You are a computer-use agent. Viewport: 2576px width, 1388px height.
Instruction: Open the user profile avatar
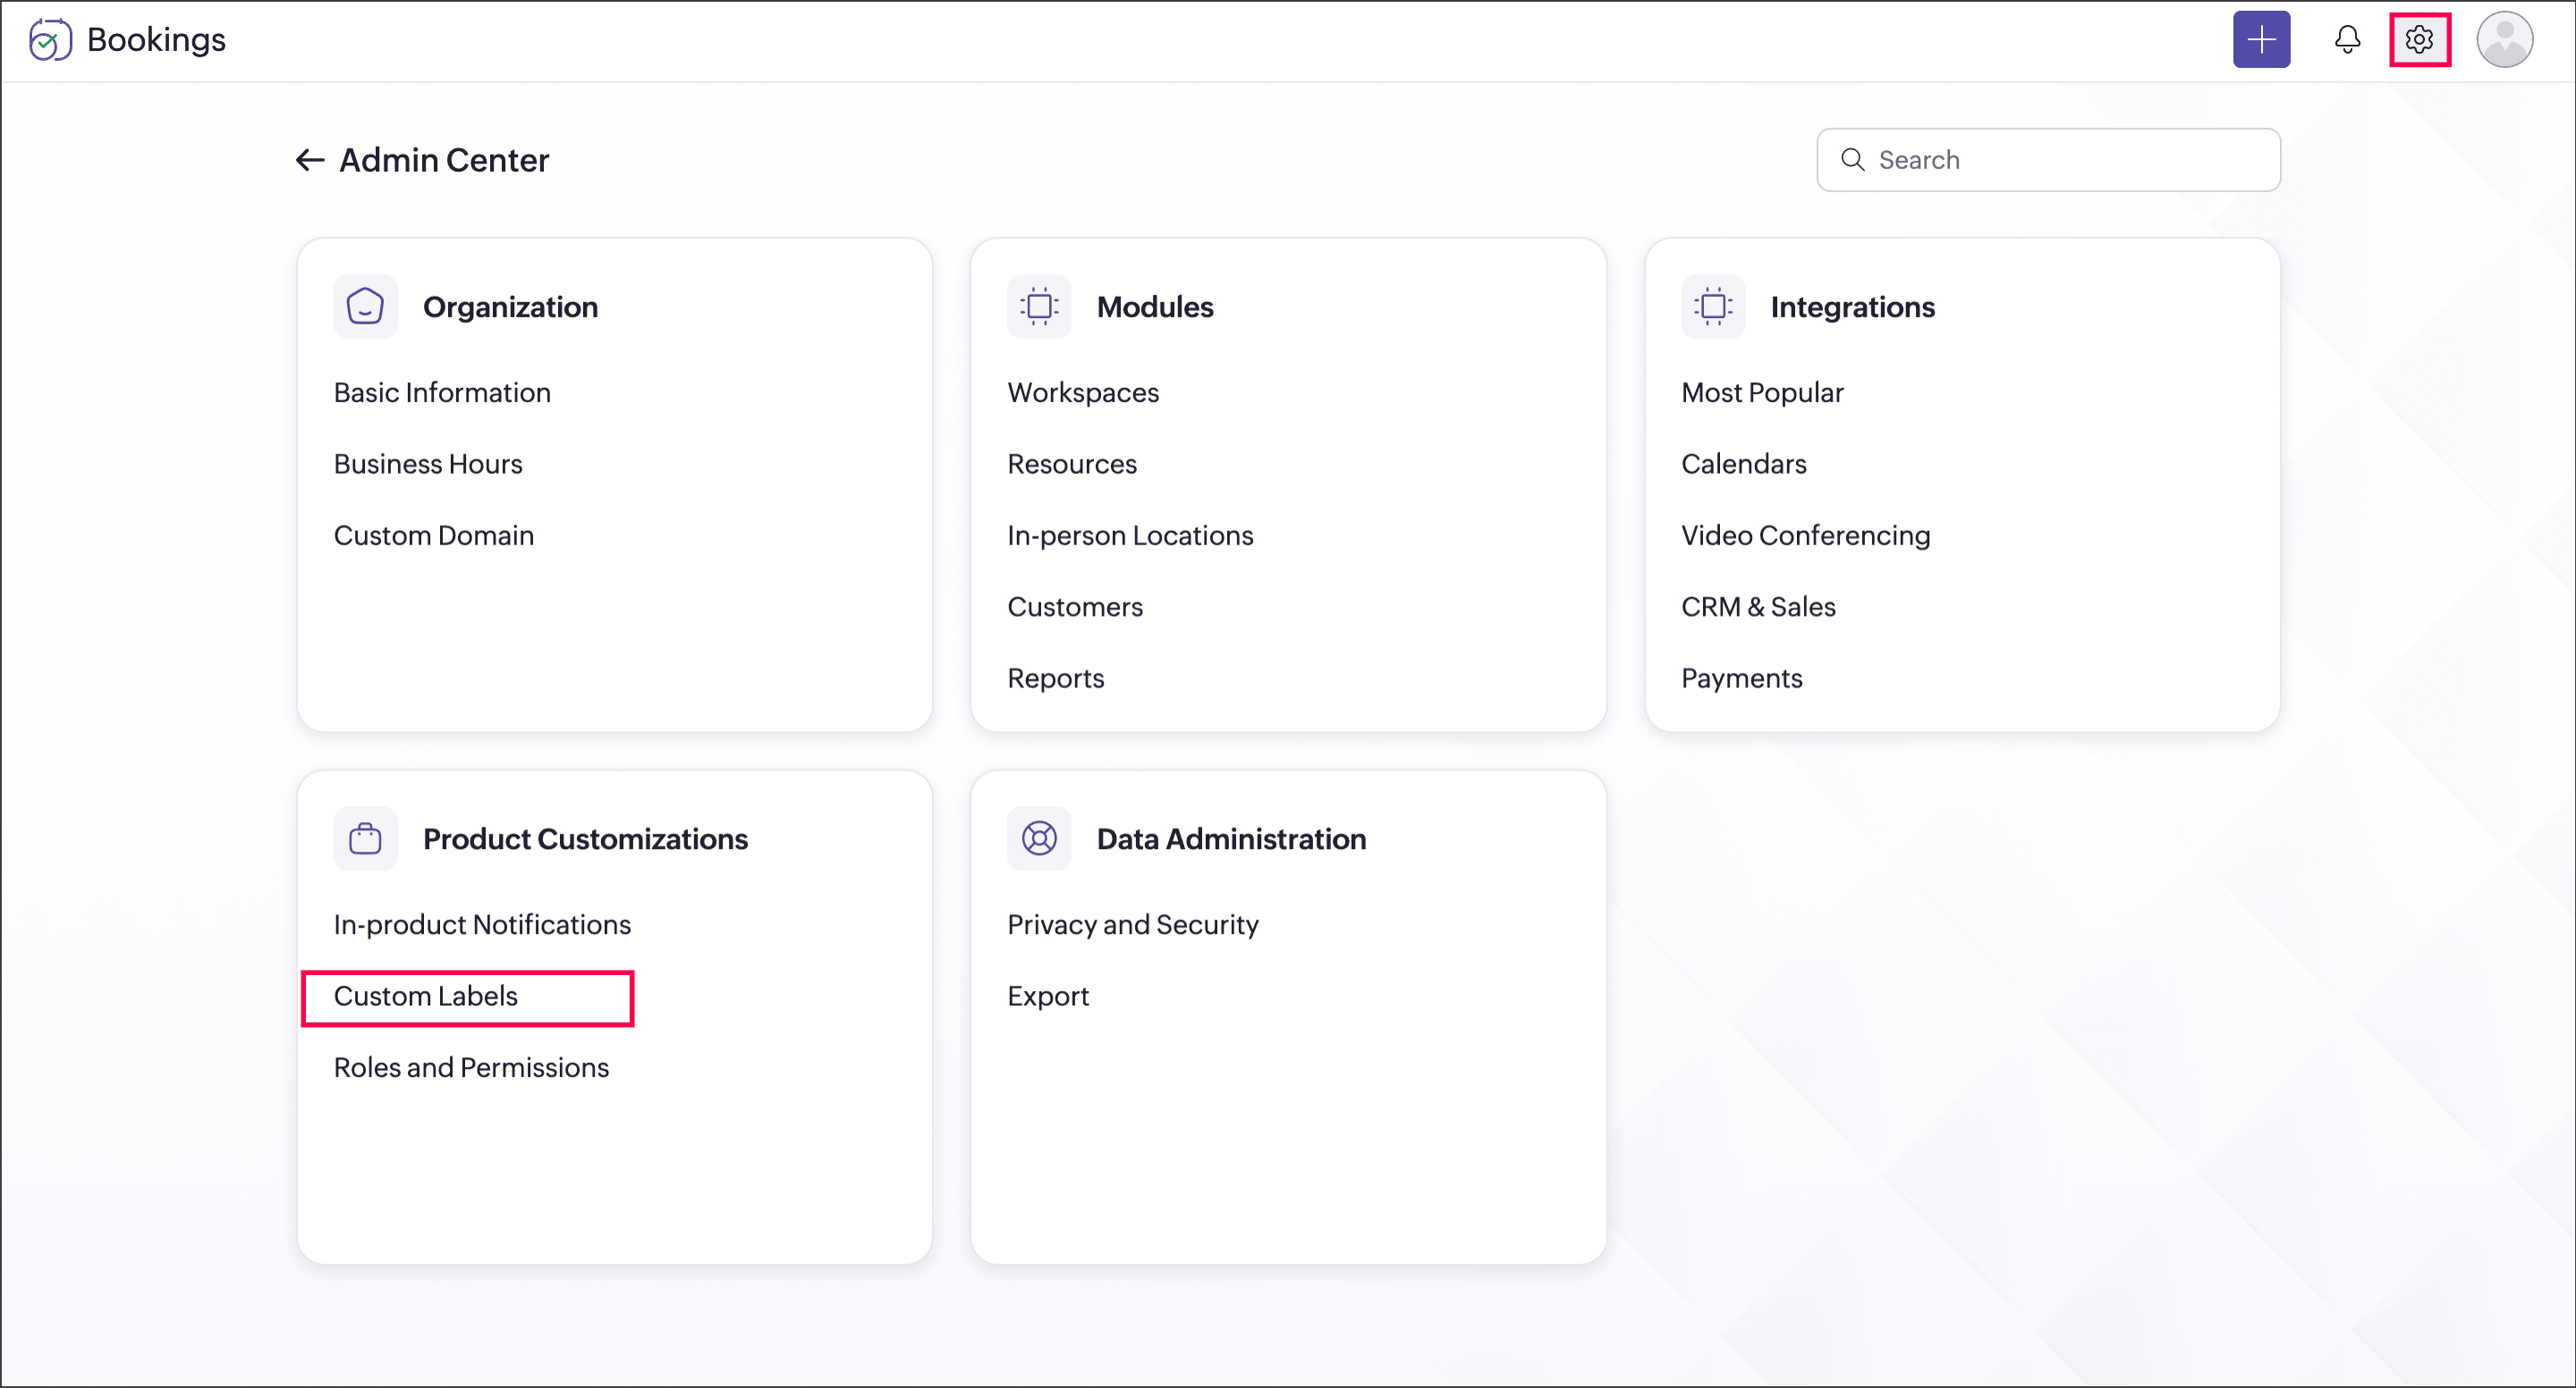2504,40
